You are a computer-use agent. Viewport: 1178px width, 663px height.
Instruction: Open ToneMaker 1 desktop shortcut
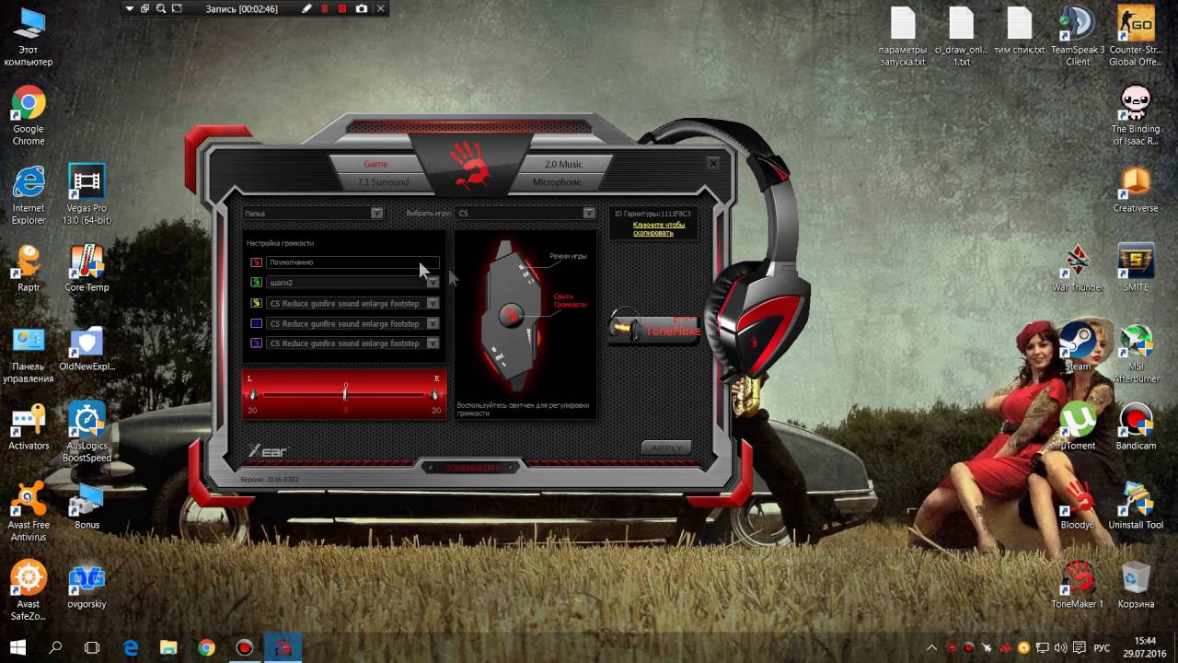click(1077, 585)
